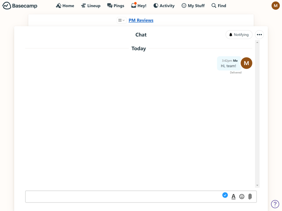Click the Today date divider label
Screen dimensions: 282x211
click(139, 49)
